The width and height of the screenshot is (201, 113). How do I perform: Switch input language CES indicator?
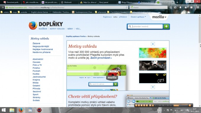[187, 110]
